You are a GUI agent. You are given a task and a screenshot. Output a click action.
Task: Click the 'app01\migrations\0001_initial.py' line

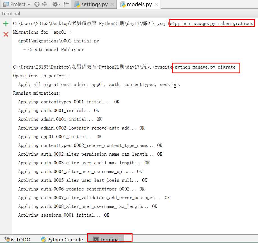pos(59,41)
